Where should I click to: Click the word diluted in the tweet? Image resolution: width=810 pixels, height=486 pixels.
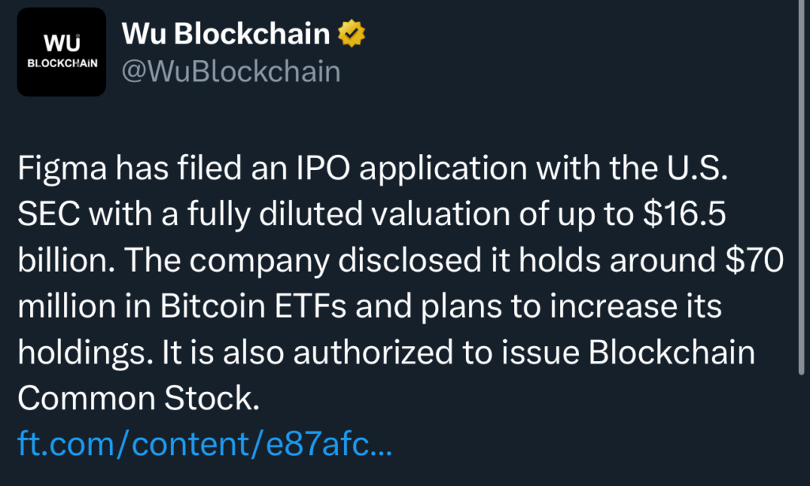tap(311, 214)
